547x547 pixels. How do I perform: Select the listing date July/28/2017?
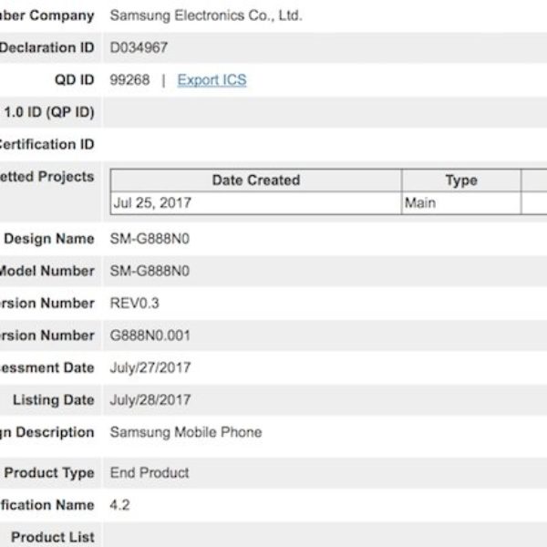[x=150, y=400]
